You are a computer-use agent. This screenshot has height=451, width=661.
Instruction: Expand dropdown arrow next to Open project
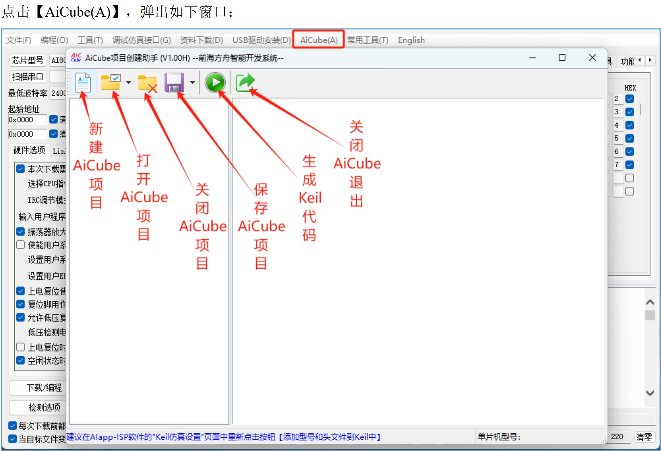[129, 82]
